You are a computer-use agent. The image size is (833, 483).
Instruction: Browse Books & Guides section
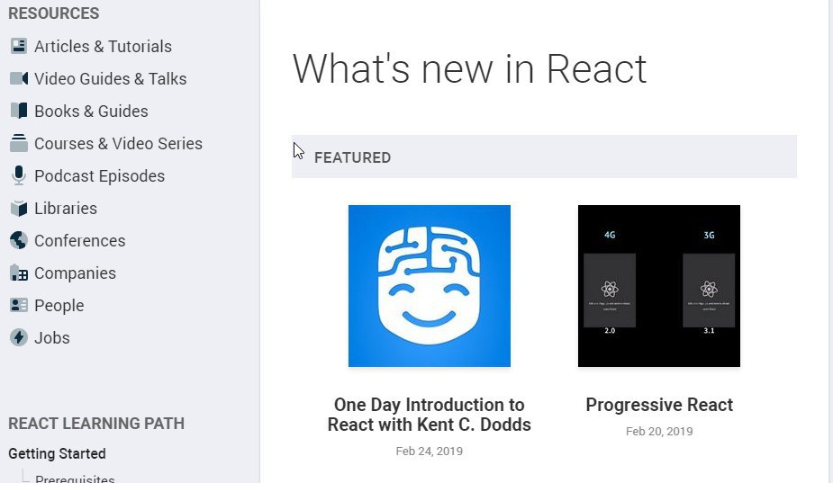(91, 111)
